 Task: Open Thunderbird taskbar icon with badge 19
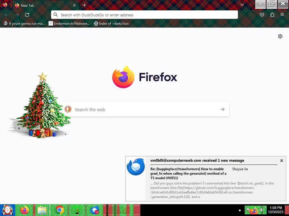(94, 210)
